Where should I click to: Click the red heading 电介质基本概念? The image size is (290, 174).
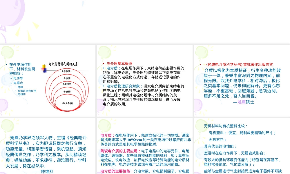coord(119,64)
